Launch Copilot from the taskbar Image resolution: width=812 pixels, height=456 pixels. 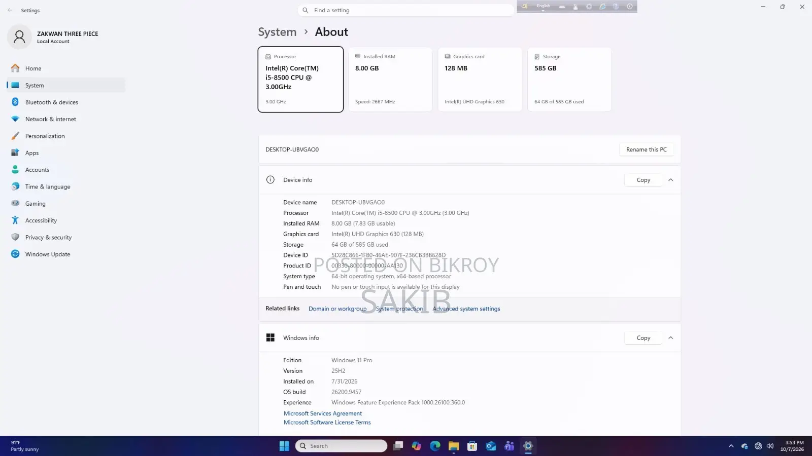[417, 446]
